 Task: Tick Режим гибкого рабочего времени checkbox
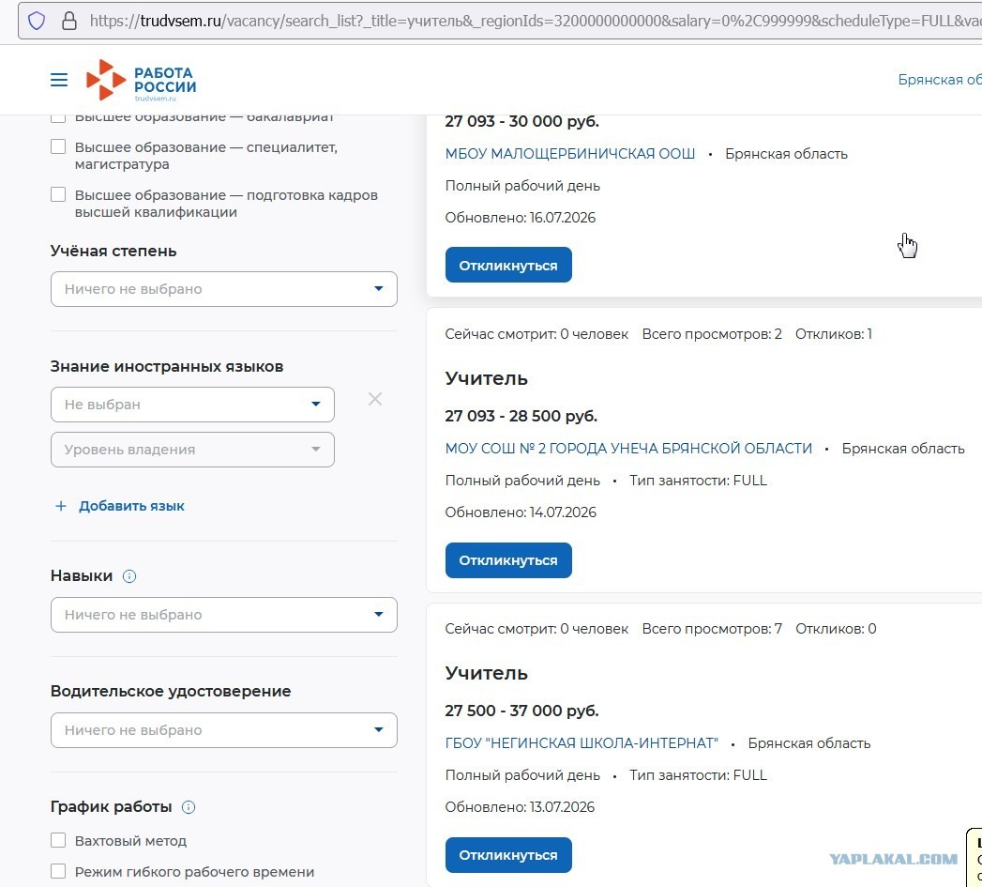[x=58, y=871]
